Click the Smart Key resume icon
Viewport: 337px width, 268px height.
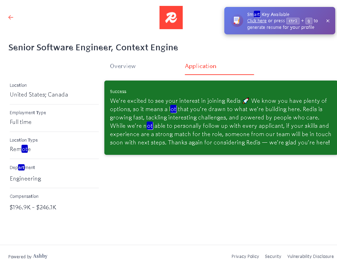coord(237,20)
